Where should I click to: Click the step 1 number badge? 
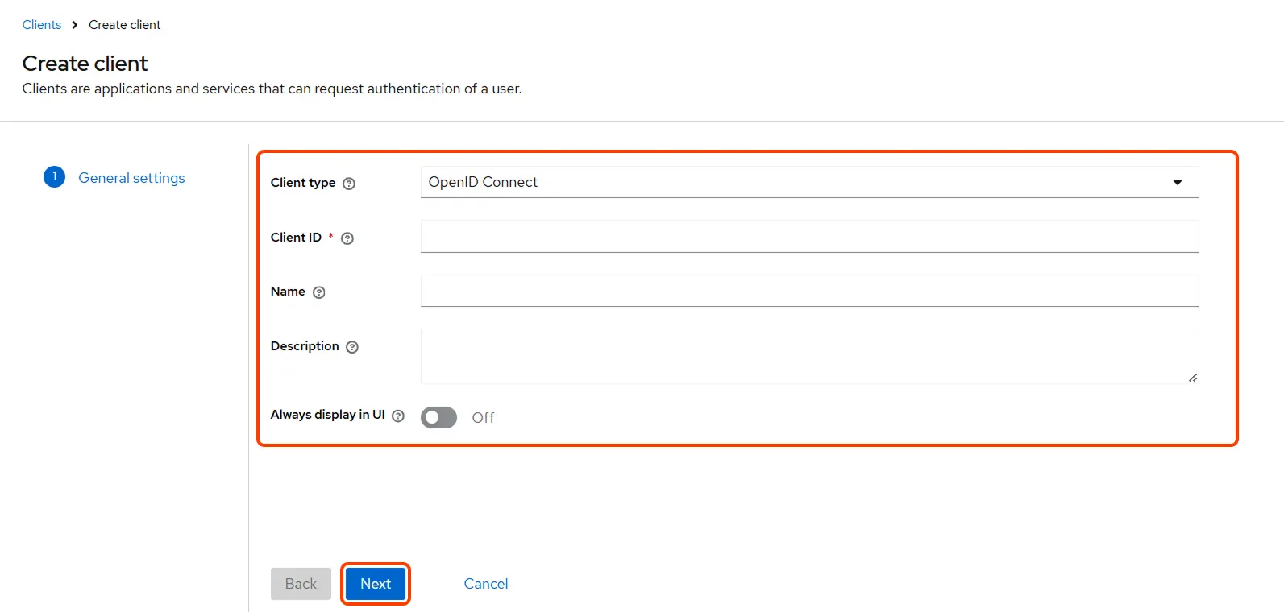pos(54,176)
